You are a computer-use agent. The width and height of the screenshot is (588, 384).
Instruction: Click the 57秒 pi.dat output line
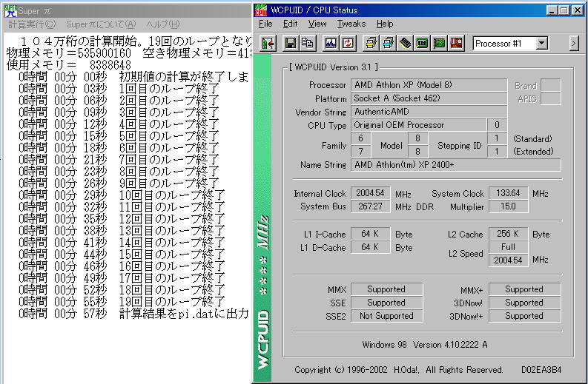coord(134,314)
